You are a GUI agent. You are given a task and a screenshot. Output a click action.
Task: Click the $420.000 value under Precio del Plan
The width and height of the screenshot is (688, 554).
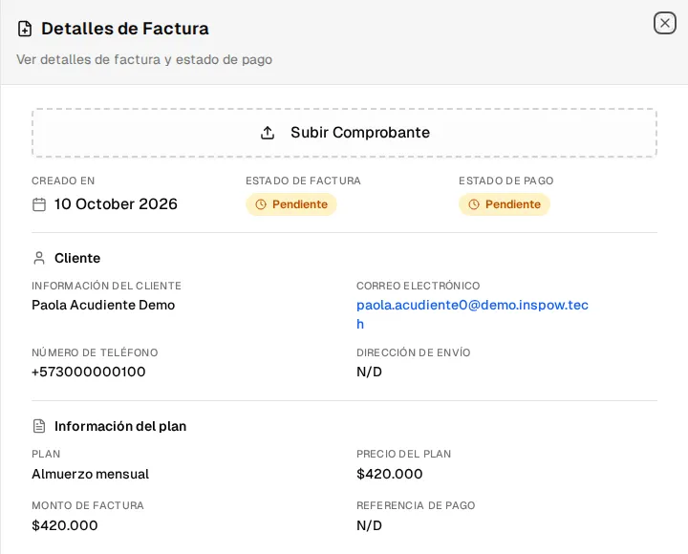tap(390, 474)
